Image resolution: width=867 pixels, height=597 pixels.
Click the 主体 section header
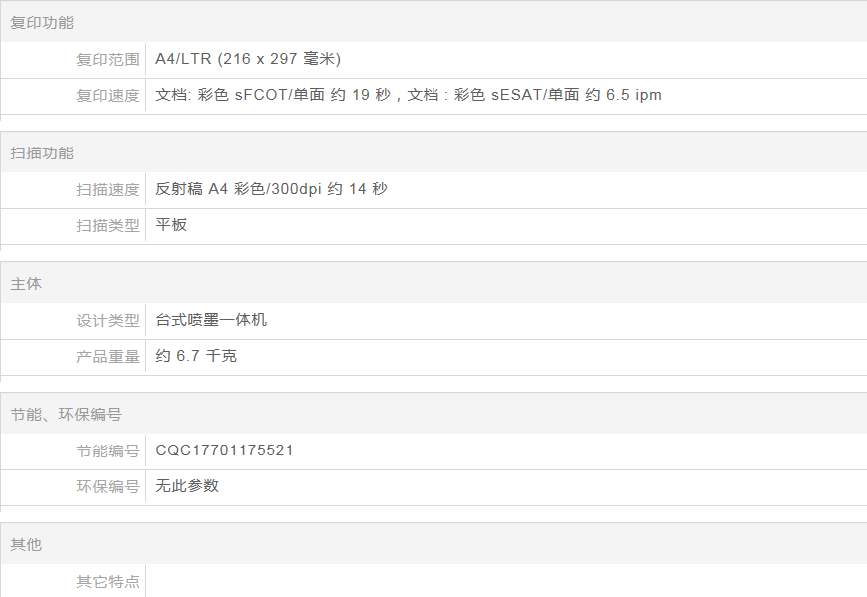click(x=26, y=284)
